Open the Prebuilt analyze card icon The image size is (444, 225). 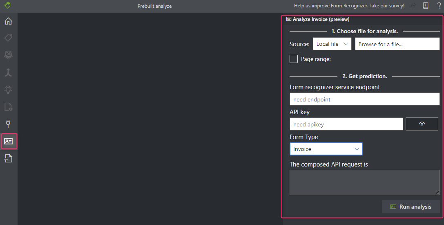[x=9, y=141]
